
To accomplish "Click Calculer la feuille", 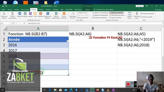I will click(x=147, y=17).
